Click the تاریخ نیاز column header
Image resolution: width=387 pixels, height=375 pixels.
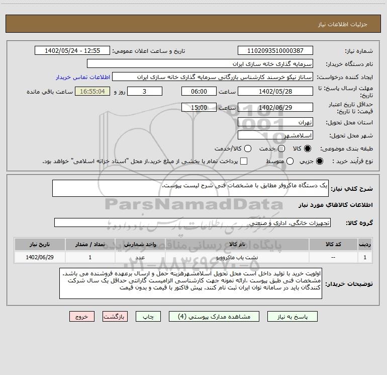pos(40,244)
